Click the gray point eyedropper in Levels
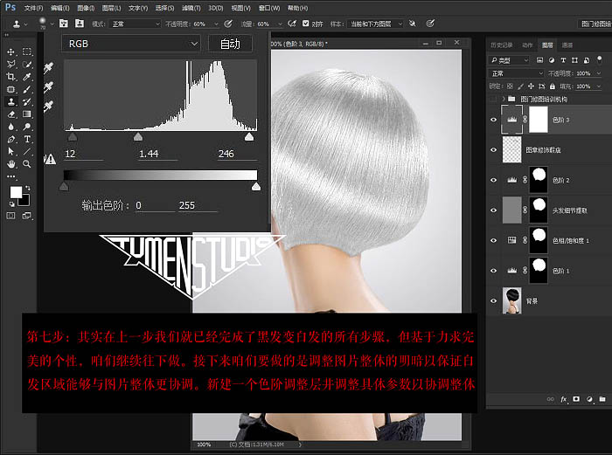Screen dimensions: 612x455 click(48, 86)
